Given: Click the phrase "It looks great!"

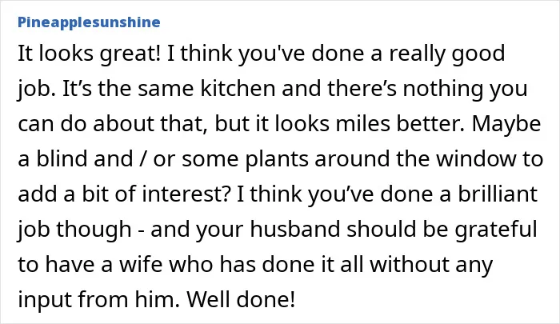Looking at the screenshot, I should [x=90, y=54].
